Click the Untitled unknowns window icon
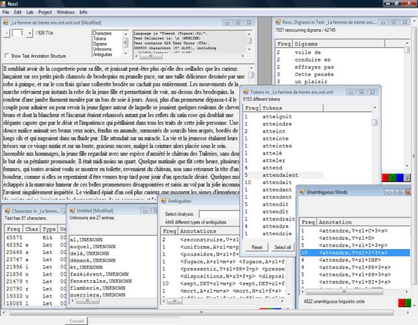Screen dimensions: 418x325 [x=73, y=212]
